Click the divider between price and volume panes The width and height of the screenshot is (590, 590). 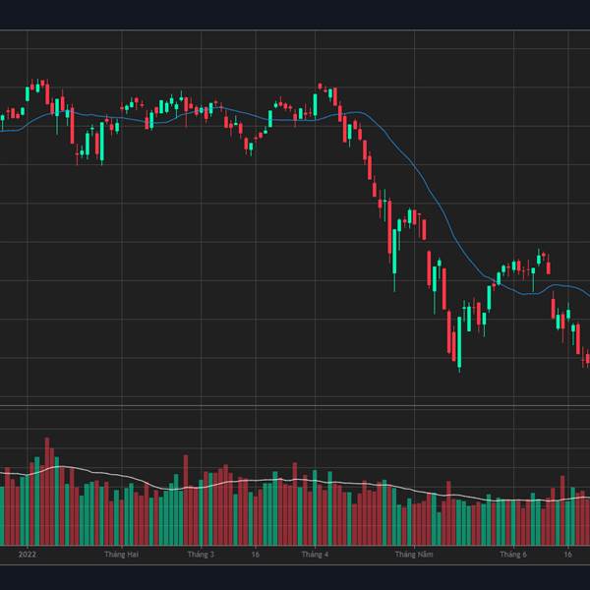point(295,405)
